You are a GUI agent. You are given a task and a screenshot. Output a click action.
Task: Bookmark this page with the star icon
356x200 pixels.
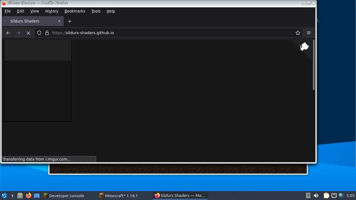(298, 33)
